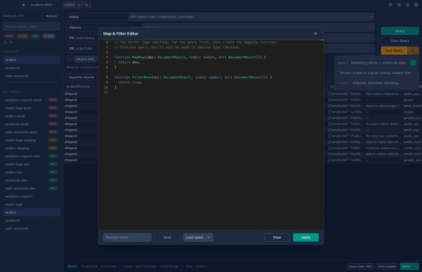This screenshot has width=422, height=272.
Task: Open the analytics-reports-dev table
Action: tap(32, 156)
